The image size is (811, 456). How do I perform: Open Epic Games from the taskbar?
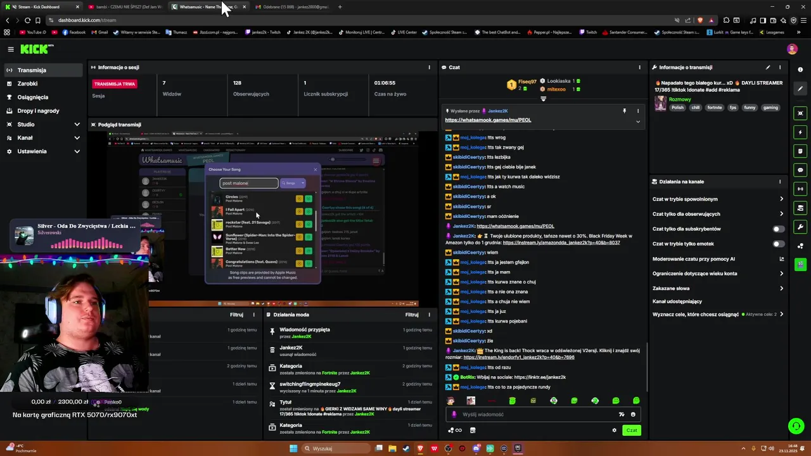click(x=518, y=448)
